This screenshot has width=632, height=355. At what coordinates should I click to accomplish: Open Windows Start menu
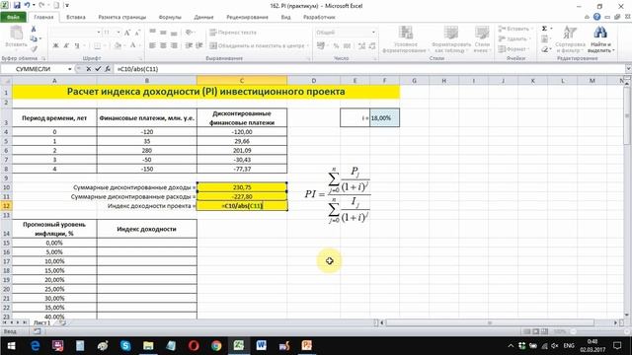pos(11,345)
